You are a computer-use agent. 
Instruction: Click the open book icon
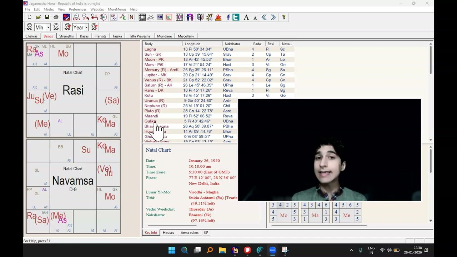tap(200, 17)
